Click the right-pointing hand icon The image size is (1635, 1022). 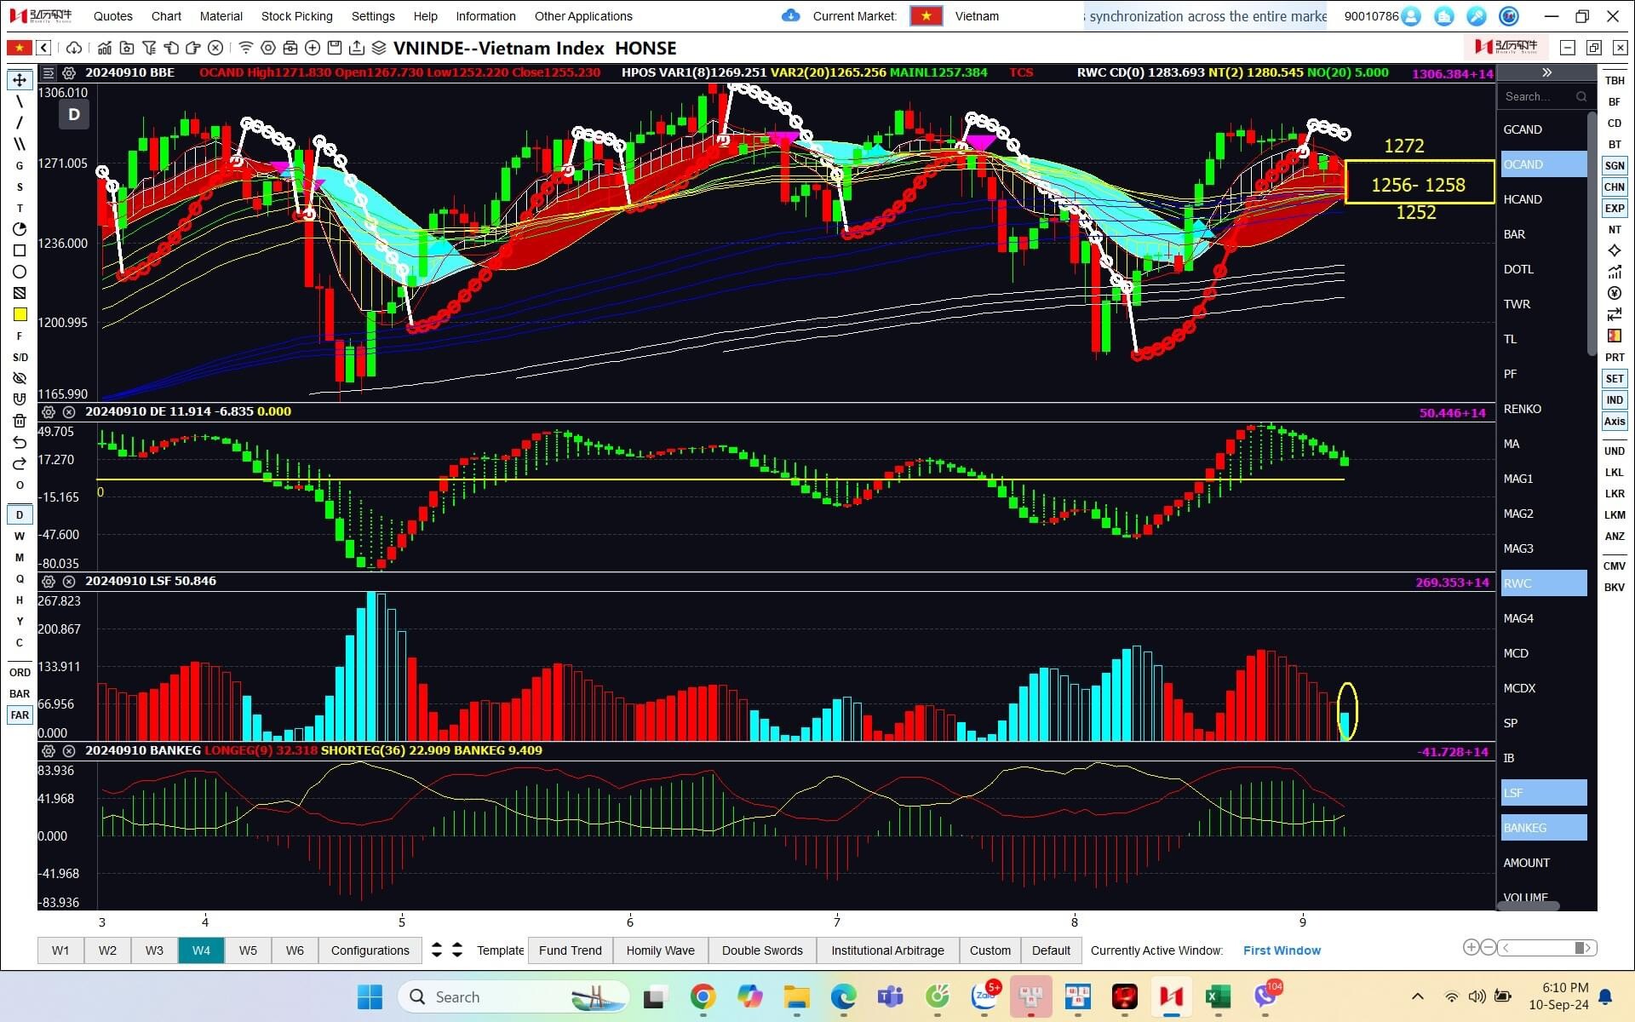tap(193, 48)
